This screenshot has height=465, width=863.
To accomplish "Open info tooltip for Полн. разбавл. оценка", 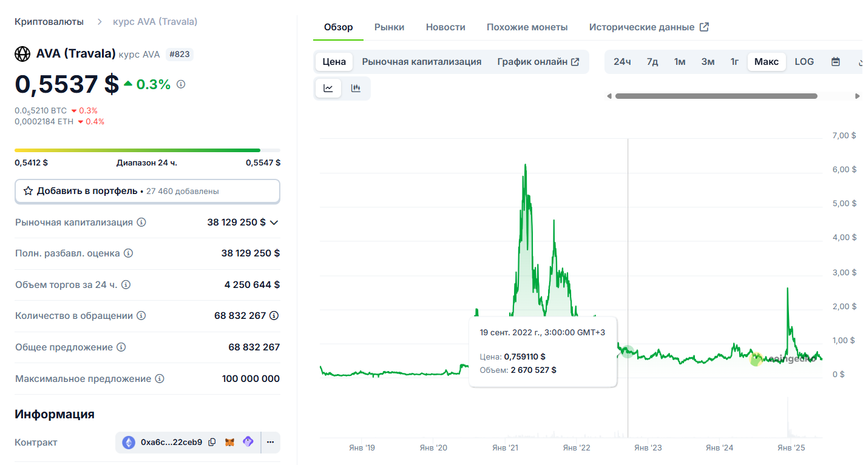I will point(128,253).
